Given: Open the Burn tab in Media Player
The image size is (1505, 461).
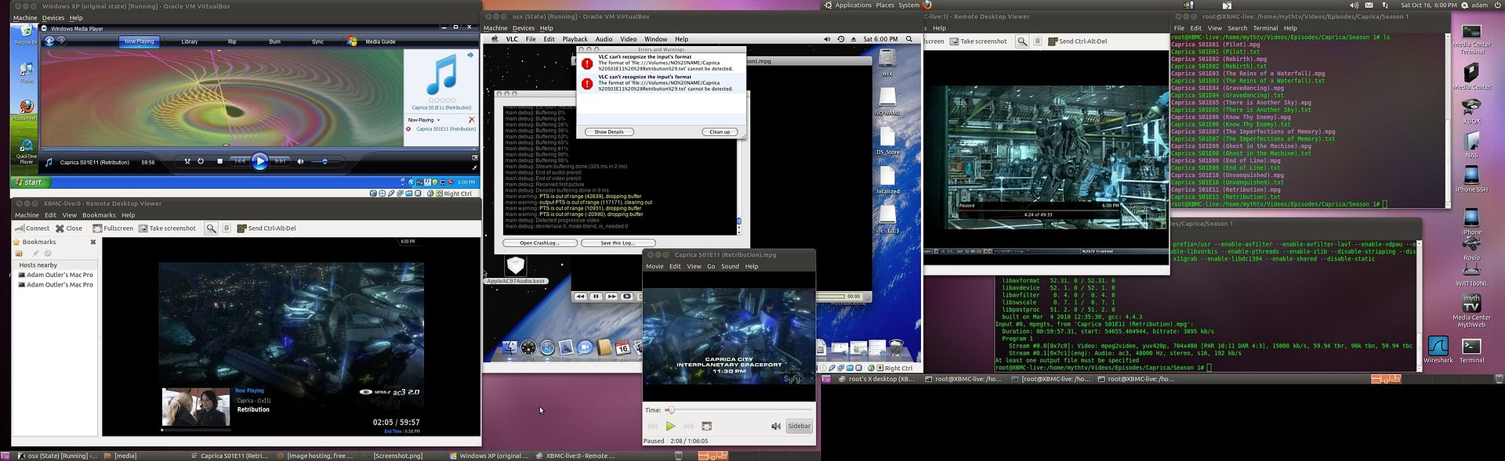Looking at the screenshot, I should (x=274, y=41).
